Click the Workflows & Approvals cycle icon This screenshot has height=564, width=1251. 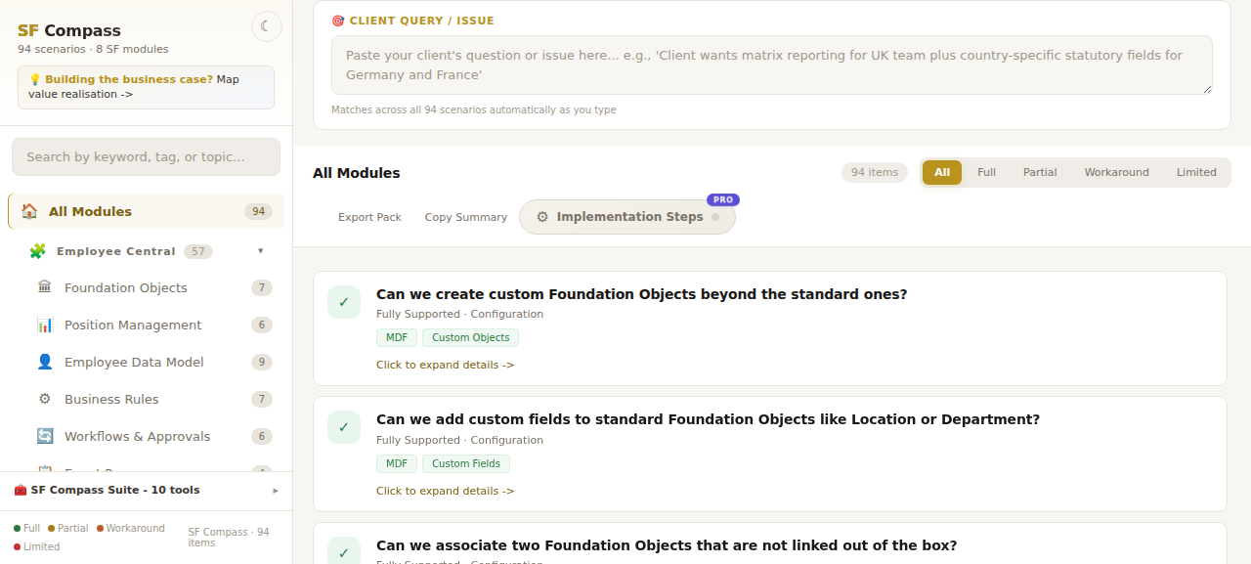pyautogui.click(x=45, y=436)
